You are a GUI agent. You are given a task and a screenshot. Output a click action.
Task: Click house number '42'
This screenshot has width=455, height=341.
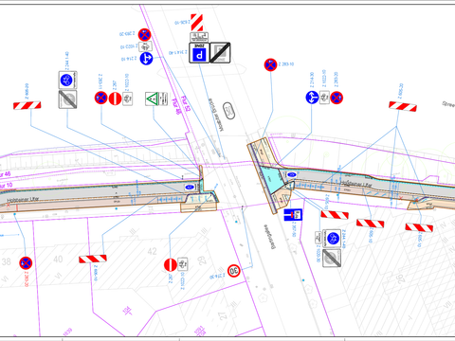(152, 251)
